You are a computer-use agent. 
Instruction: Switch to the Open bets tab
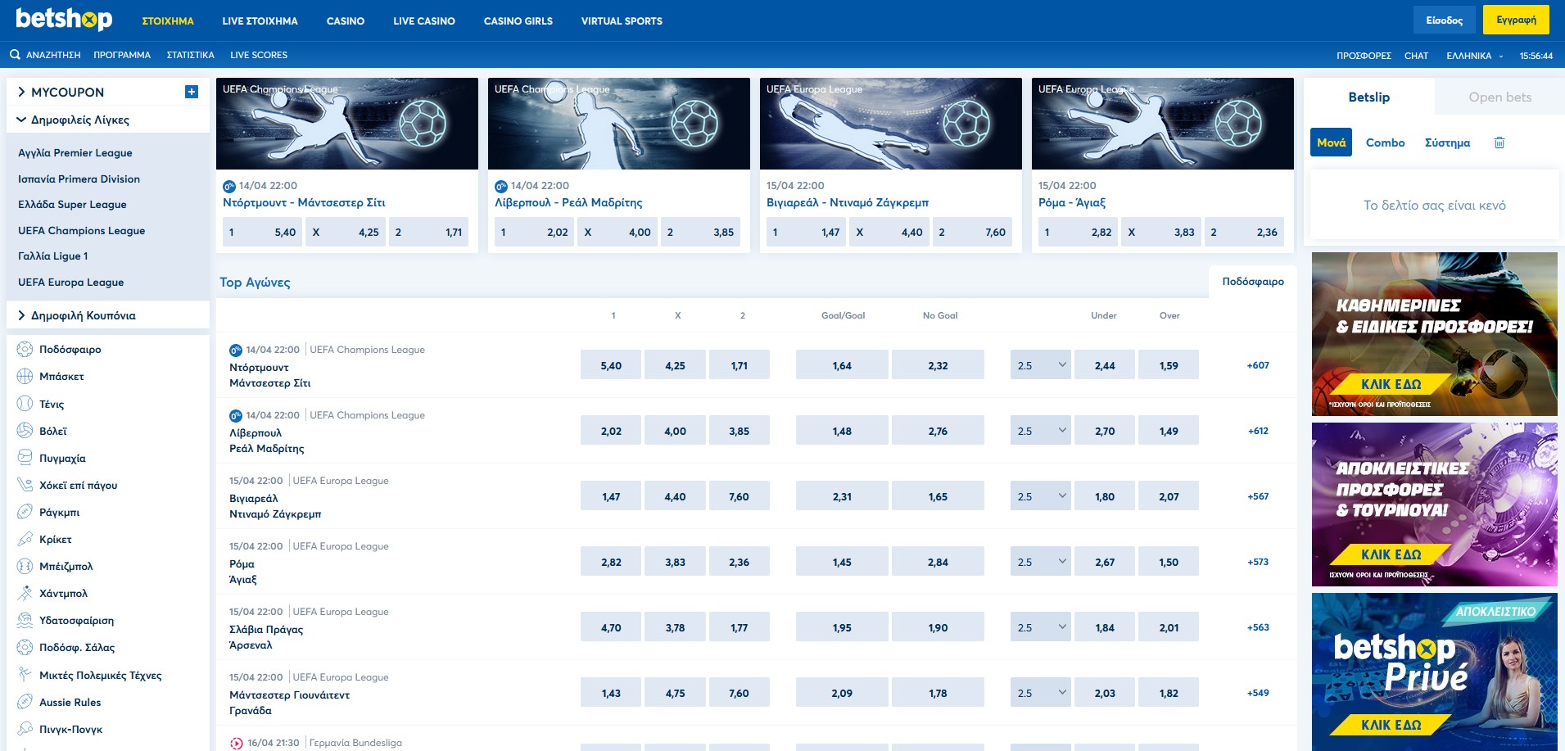point(1499,97)
